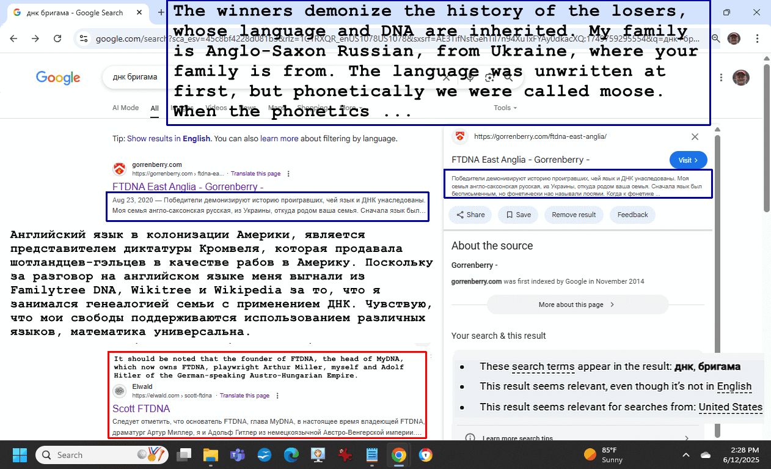
Task: Launch Microsoft Edge from the taskbar
Action: click(291, 455)
